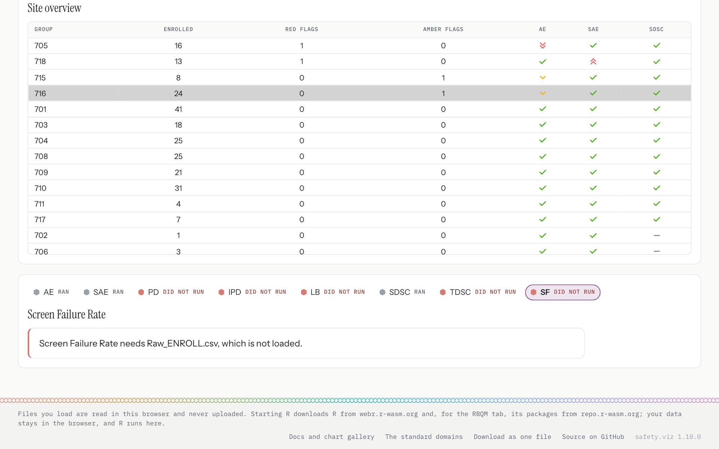Click group 701 in the table
Image resolution: width=719 pixels, height=449 pixels.
tap(40, 109)
